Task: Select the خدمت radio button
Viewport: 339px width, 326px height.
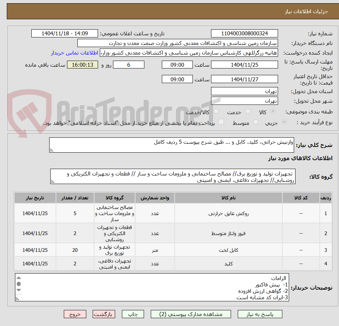Action: click(248, 111)
